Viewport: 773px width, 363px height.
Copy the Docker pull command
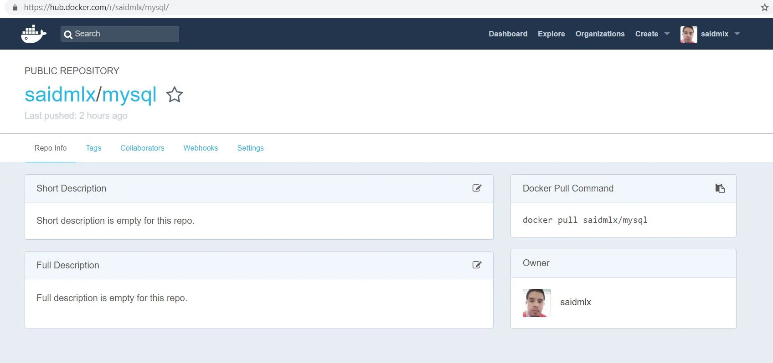click(720, 188)
